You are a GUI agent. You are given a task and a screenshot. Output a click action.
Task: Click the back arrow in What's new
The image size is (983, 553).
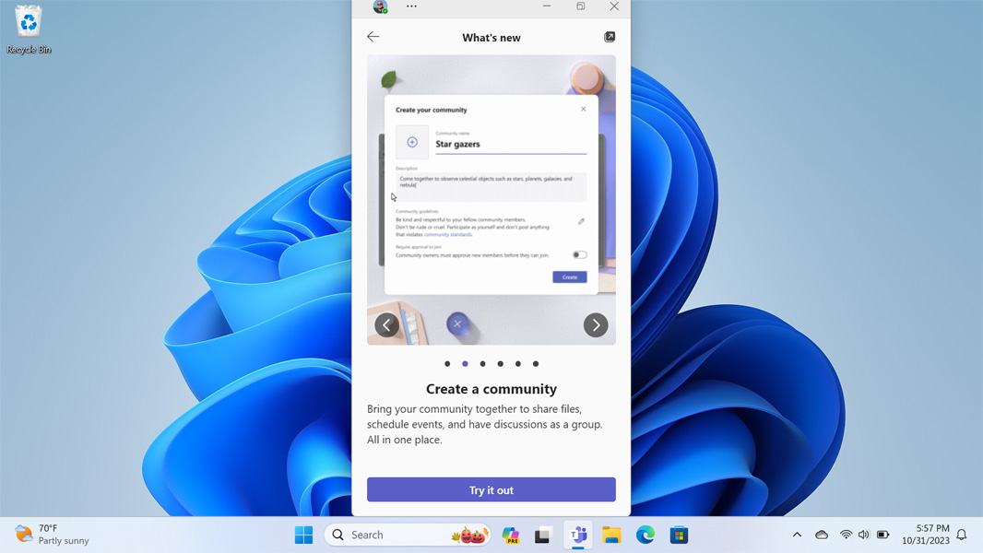coord(373,37)
